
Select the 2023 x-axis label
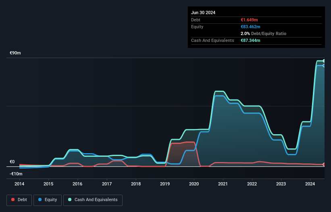coord(281,184)
